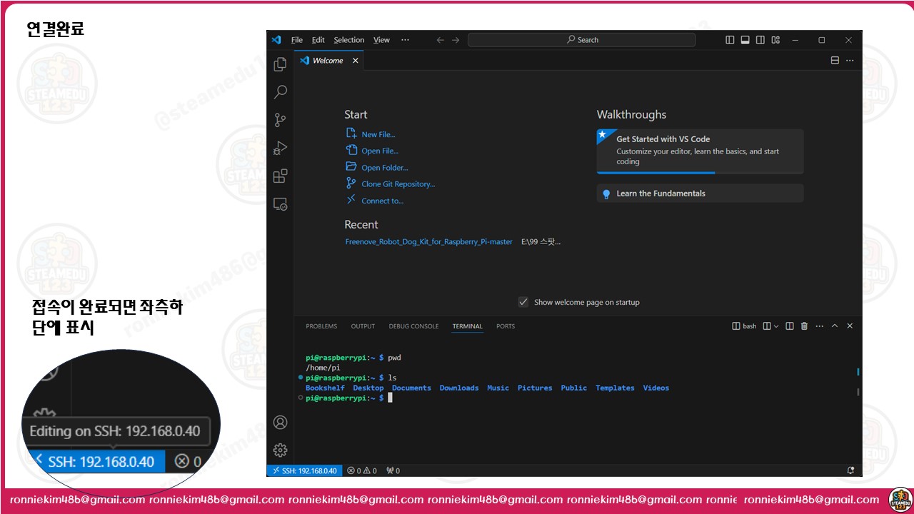Open the Run and Debug view

tap(281, 148)
